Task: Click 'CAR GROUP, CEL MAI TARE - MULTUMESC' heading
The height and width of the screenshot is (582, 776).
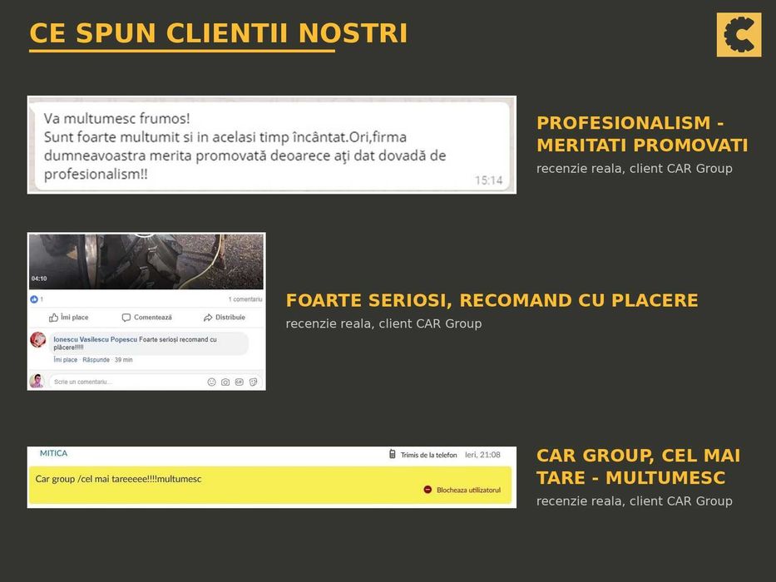Action: (x=639, y=466)
